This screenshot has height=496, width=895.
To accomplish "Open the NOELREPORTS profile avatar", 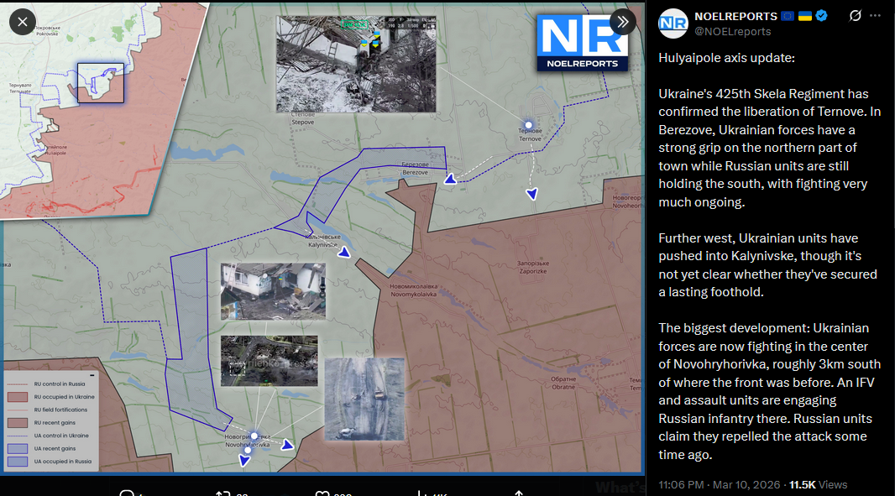I will point(673,23).
